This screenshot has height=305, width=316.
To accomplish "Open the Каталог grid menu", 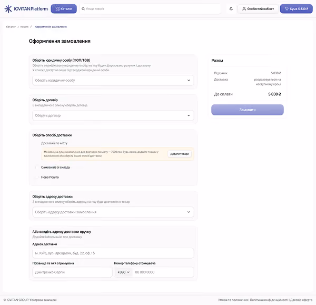I will pos(64,9).
